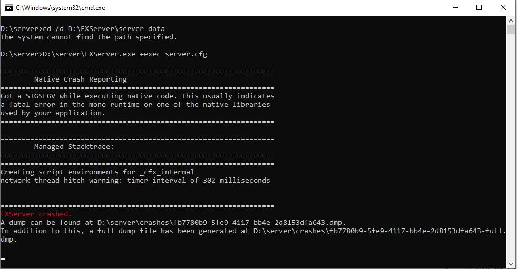The width and height of the screenshot is (517, 269).
Task: Click the 'Creating script environments for _cfx_internal' line
Action: point(97,172)
